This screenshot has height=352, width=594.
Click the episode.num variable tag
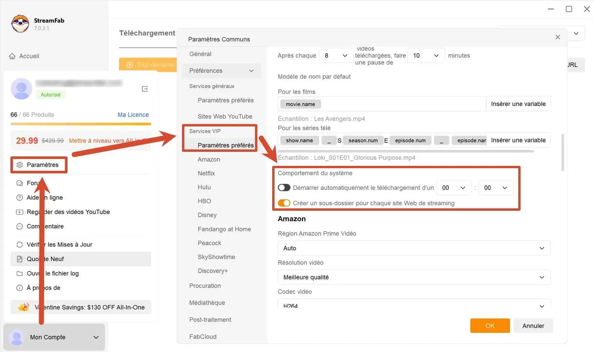coord(410,140)
